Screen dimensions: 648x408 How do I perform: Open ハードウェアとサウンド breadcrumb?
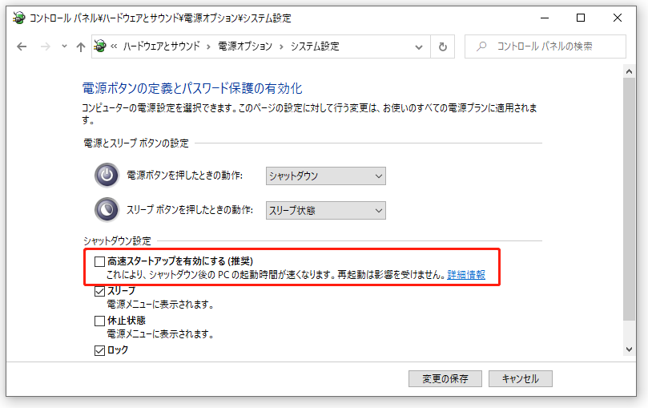[x=162, y=46]
